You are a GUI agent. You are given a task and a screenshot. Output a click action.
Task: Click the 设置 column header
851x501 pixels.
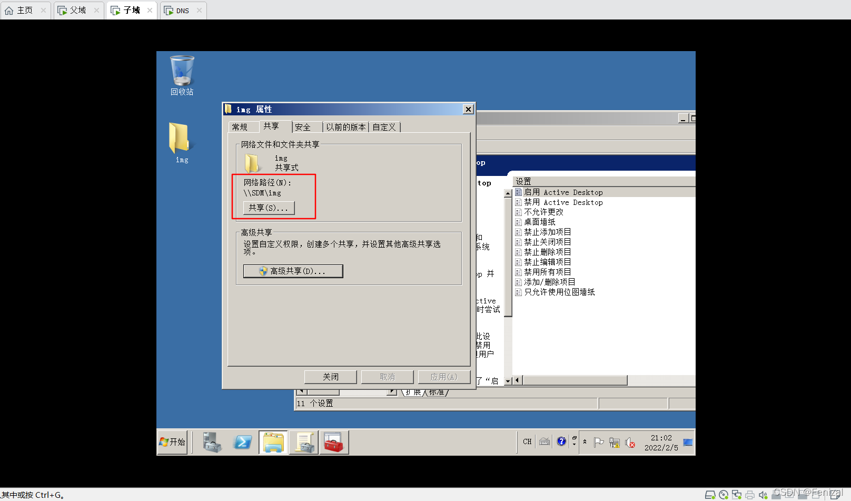[604, 181]
